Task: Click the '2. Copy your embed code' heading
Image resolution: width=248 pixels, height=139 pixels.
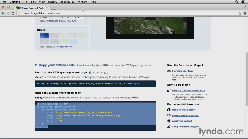Action: click(55, 65)
